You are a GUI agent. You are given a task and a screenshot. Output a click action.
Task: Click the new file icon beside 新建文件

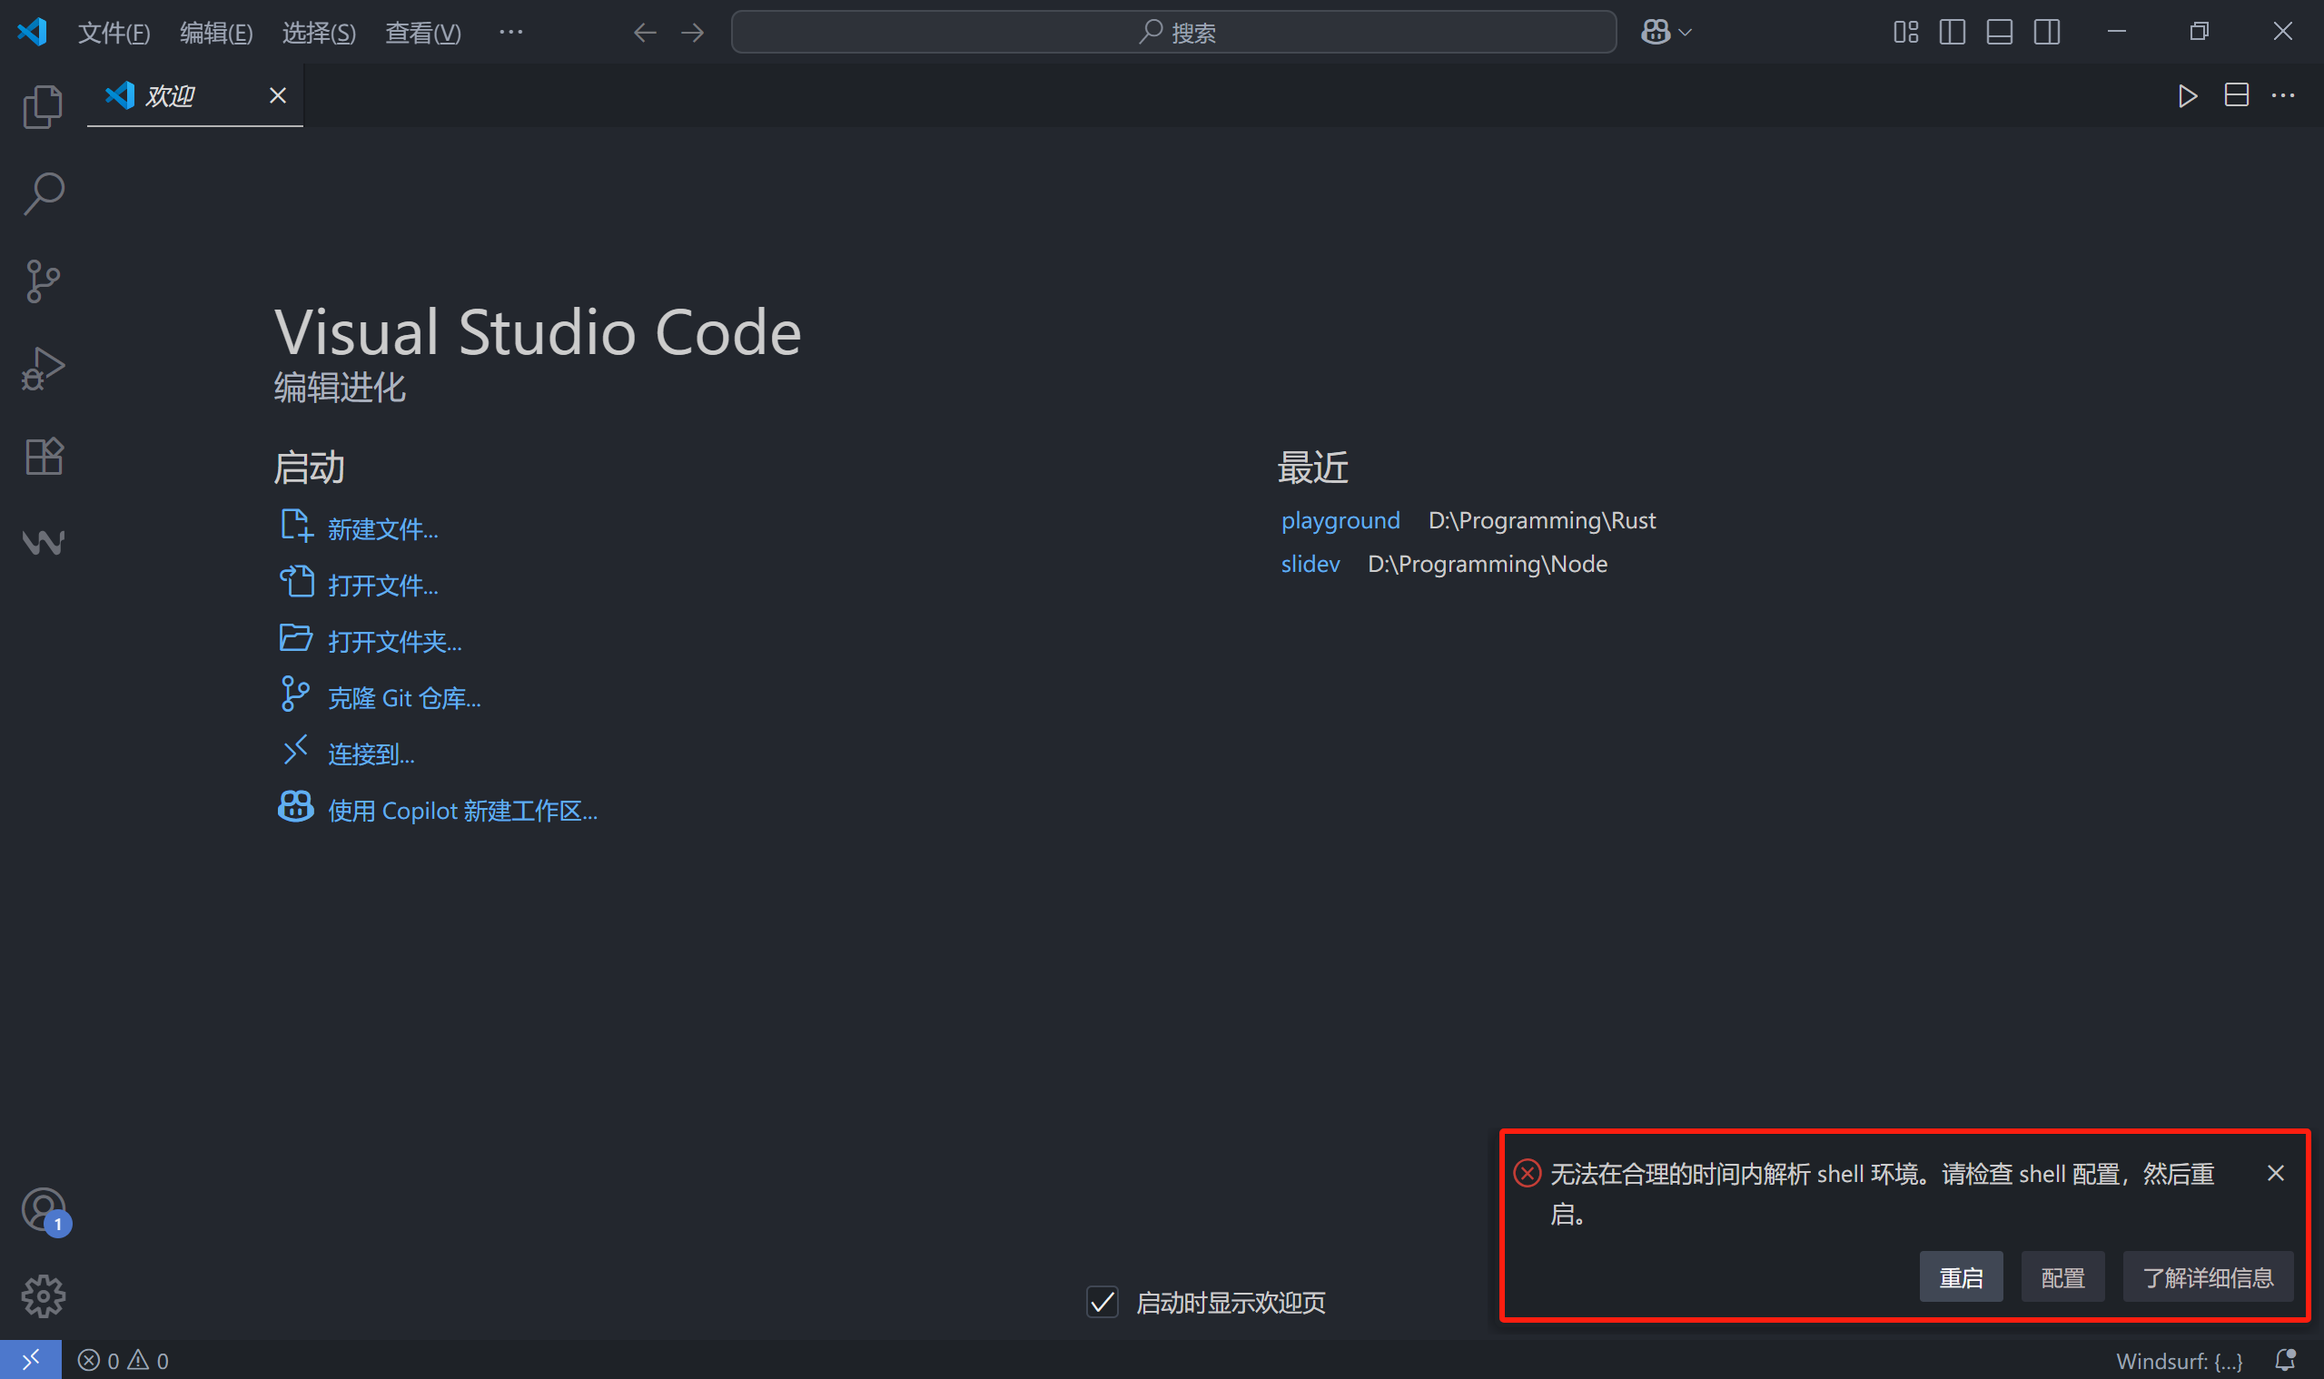(x=297, y=526)
